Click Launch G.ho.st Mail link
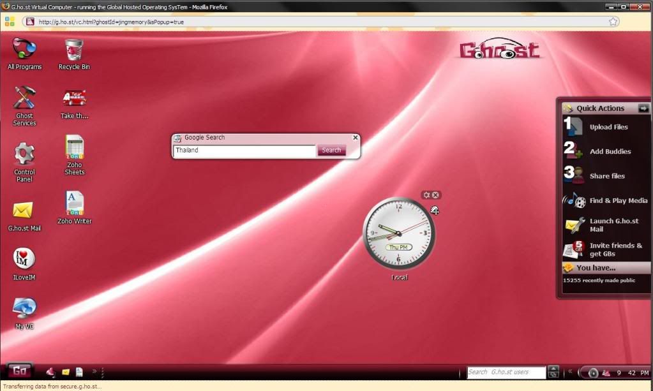This screenshot has height=391, width=653. tap(614, 225)
